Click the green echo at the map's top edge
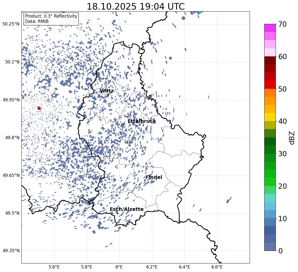This screenshot has width=298, height=272. (200, 12)
